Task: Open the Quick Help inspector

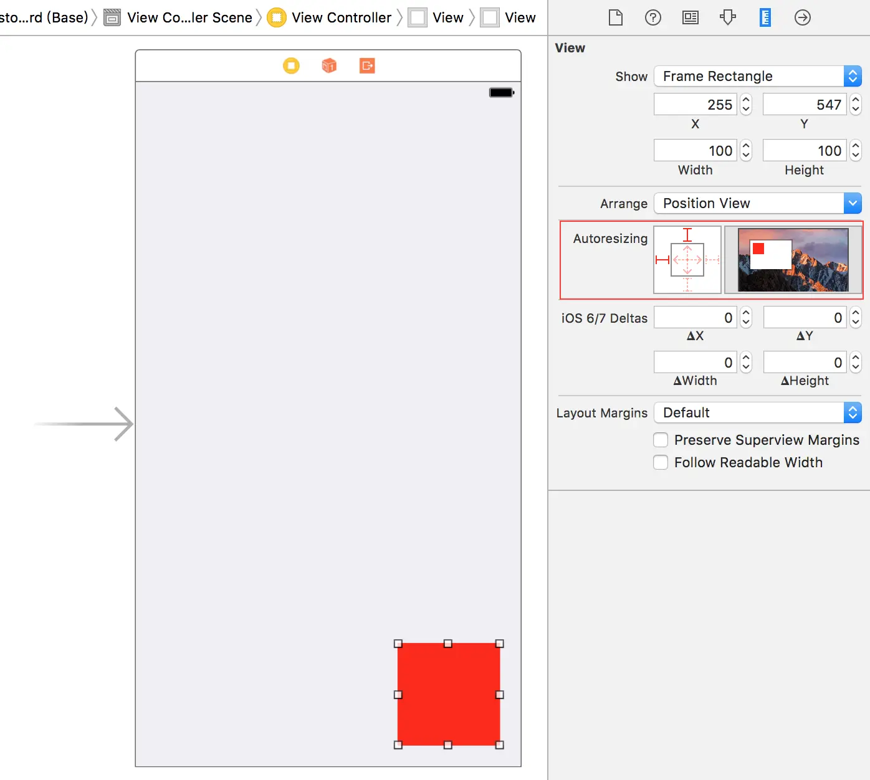Action: point(653,17)
